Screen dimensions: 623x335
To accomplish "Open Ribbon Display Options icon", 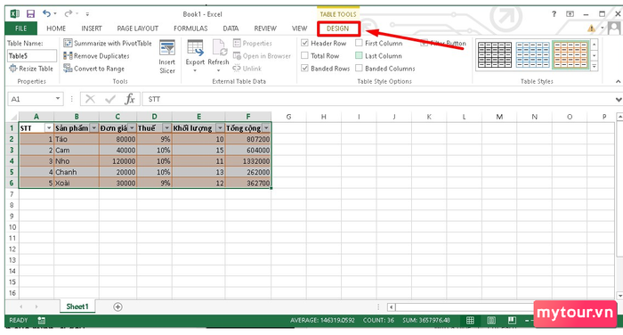I will pyautogui.click(x=570, y=14).
